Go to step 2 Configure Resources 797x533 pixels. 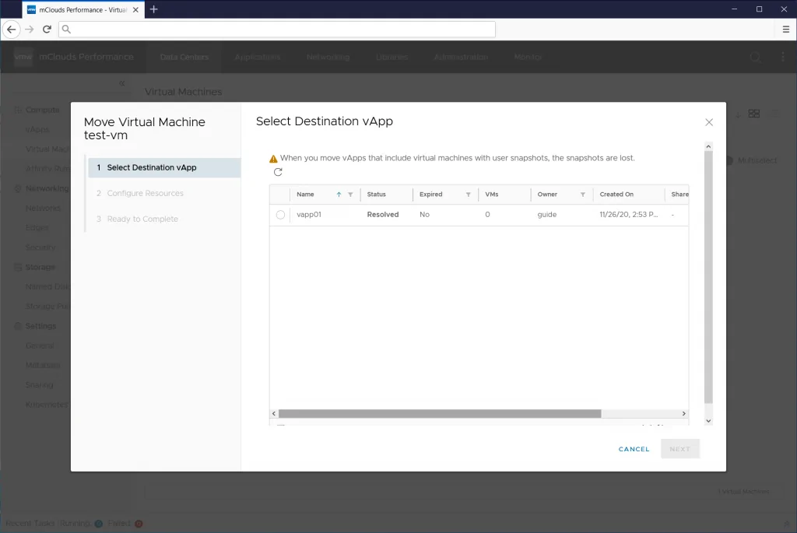145,193
